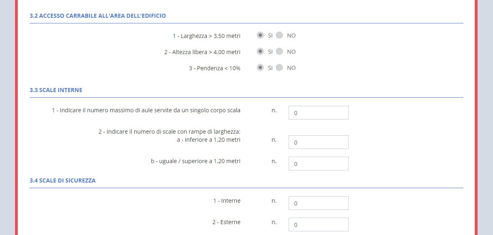Click the max aule per corpo scala field
This screenshot has height=235, width=493.
pyautogui.click(x=318, y=113)
